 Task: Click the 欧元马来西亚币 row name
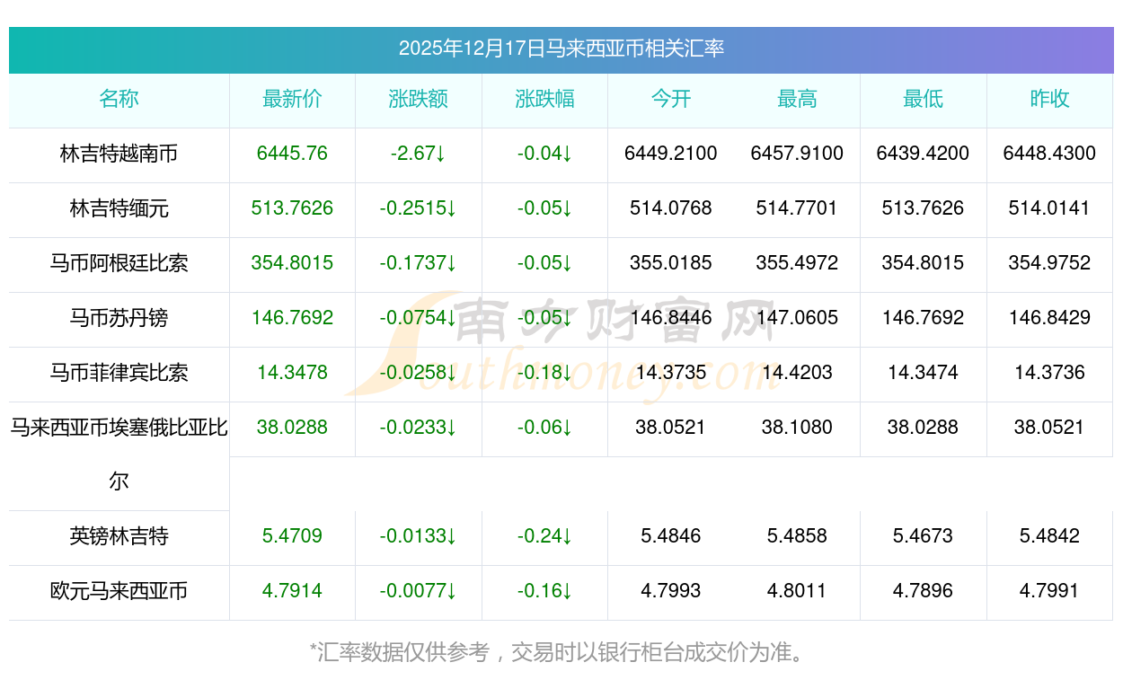[119, 591]
